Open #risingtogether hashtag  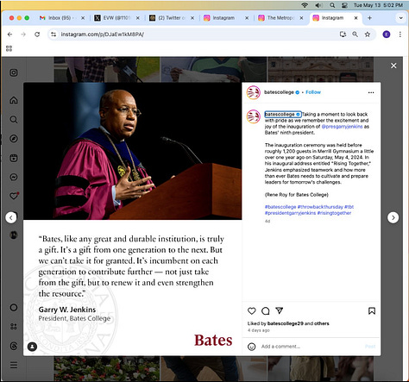pyautogui.click(x=334, y=213)
